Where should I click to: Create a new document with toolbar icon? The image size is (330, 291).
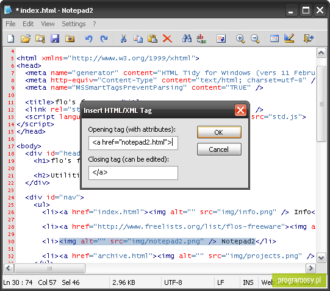pos(11,38)
